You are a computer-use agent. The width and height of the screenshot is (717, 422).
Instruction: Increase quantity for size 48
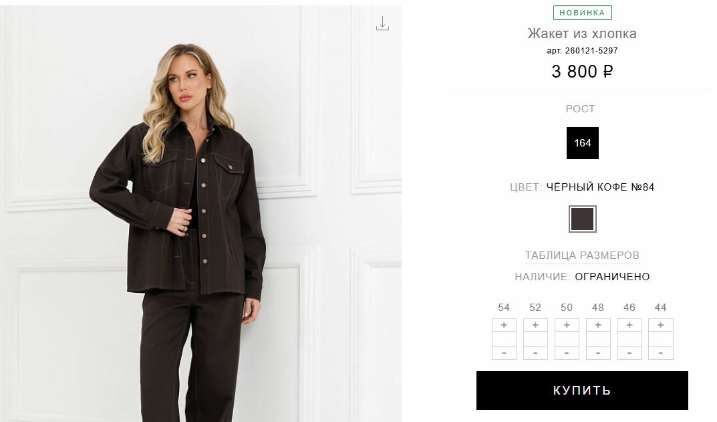[598, 325]
